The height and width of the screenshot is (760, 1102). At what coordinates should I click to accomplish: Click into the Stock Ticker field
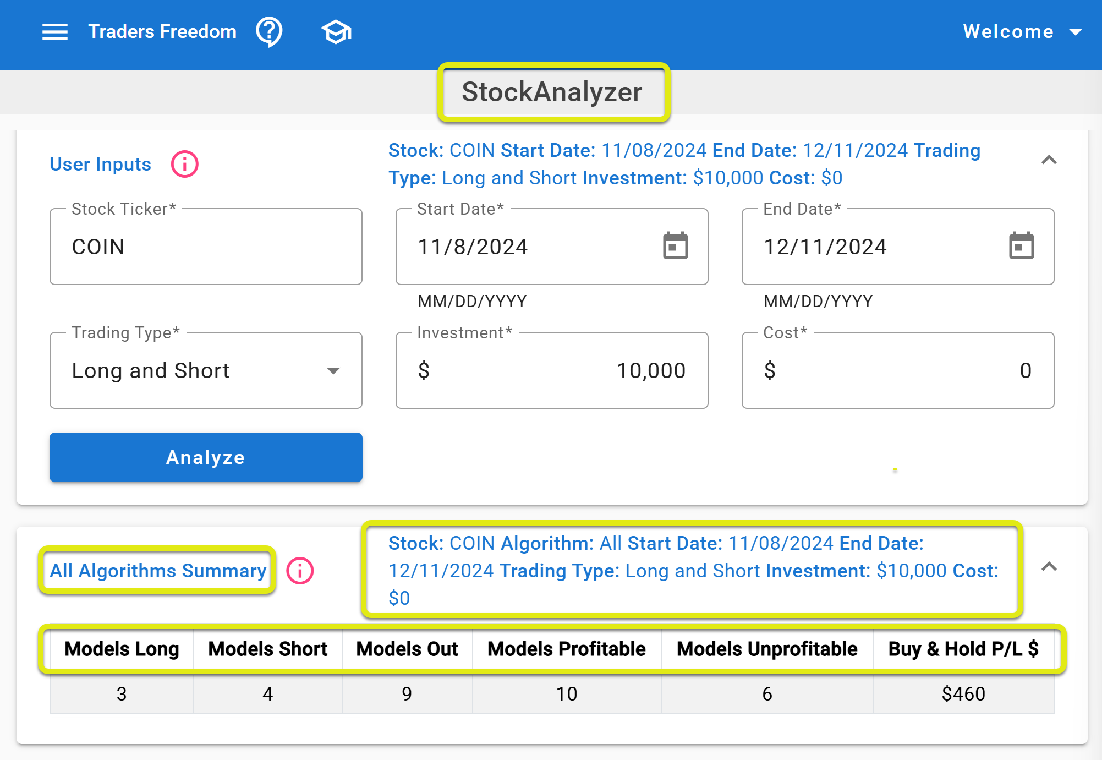[206, 247]
